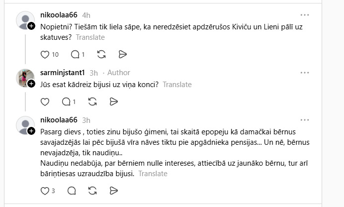Image resolution: width=344 pixels, height=207 pixels.
Task: Translate sarminjstant1's question about the concert
Action: (177, 85)
